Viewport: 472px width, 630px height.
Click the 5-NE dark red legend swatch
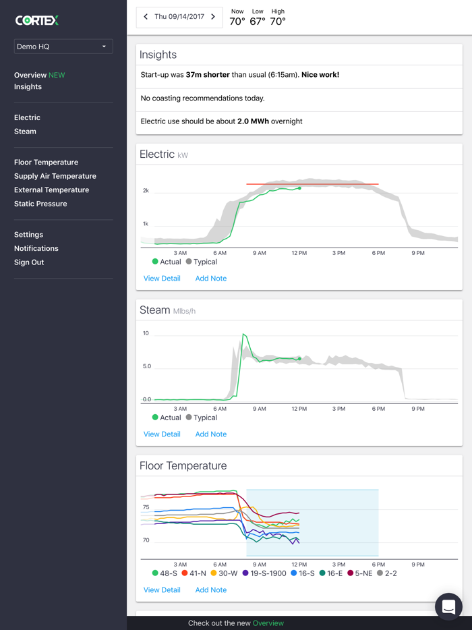(351, 573)
